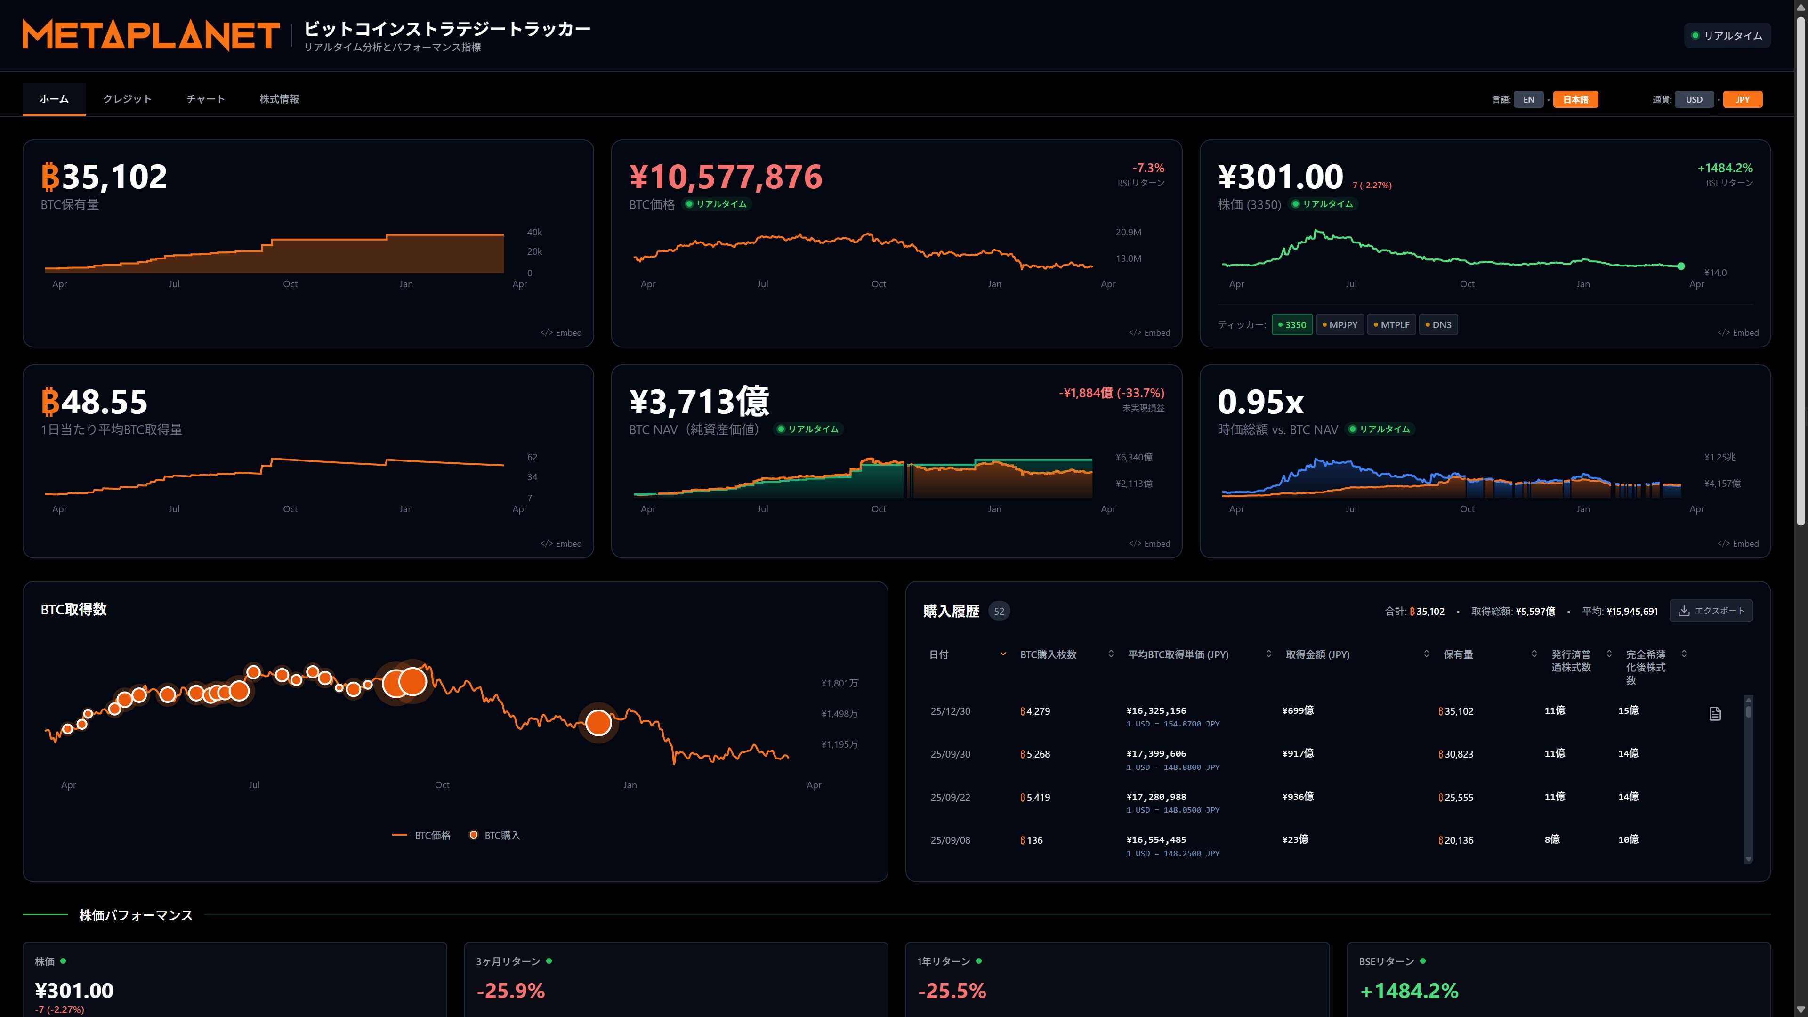Image resolution: width=1808 pixels, height=1017 pixels.
Task: Click the ₿48.55 daily average value
Action: 94,402
